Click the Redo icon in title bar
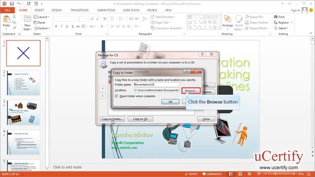The height and width of the screenshot is (177, 315). 29,3
